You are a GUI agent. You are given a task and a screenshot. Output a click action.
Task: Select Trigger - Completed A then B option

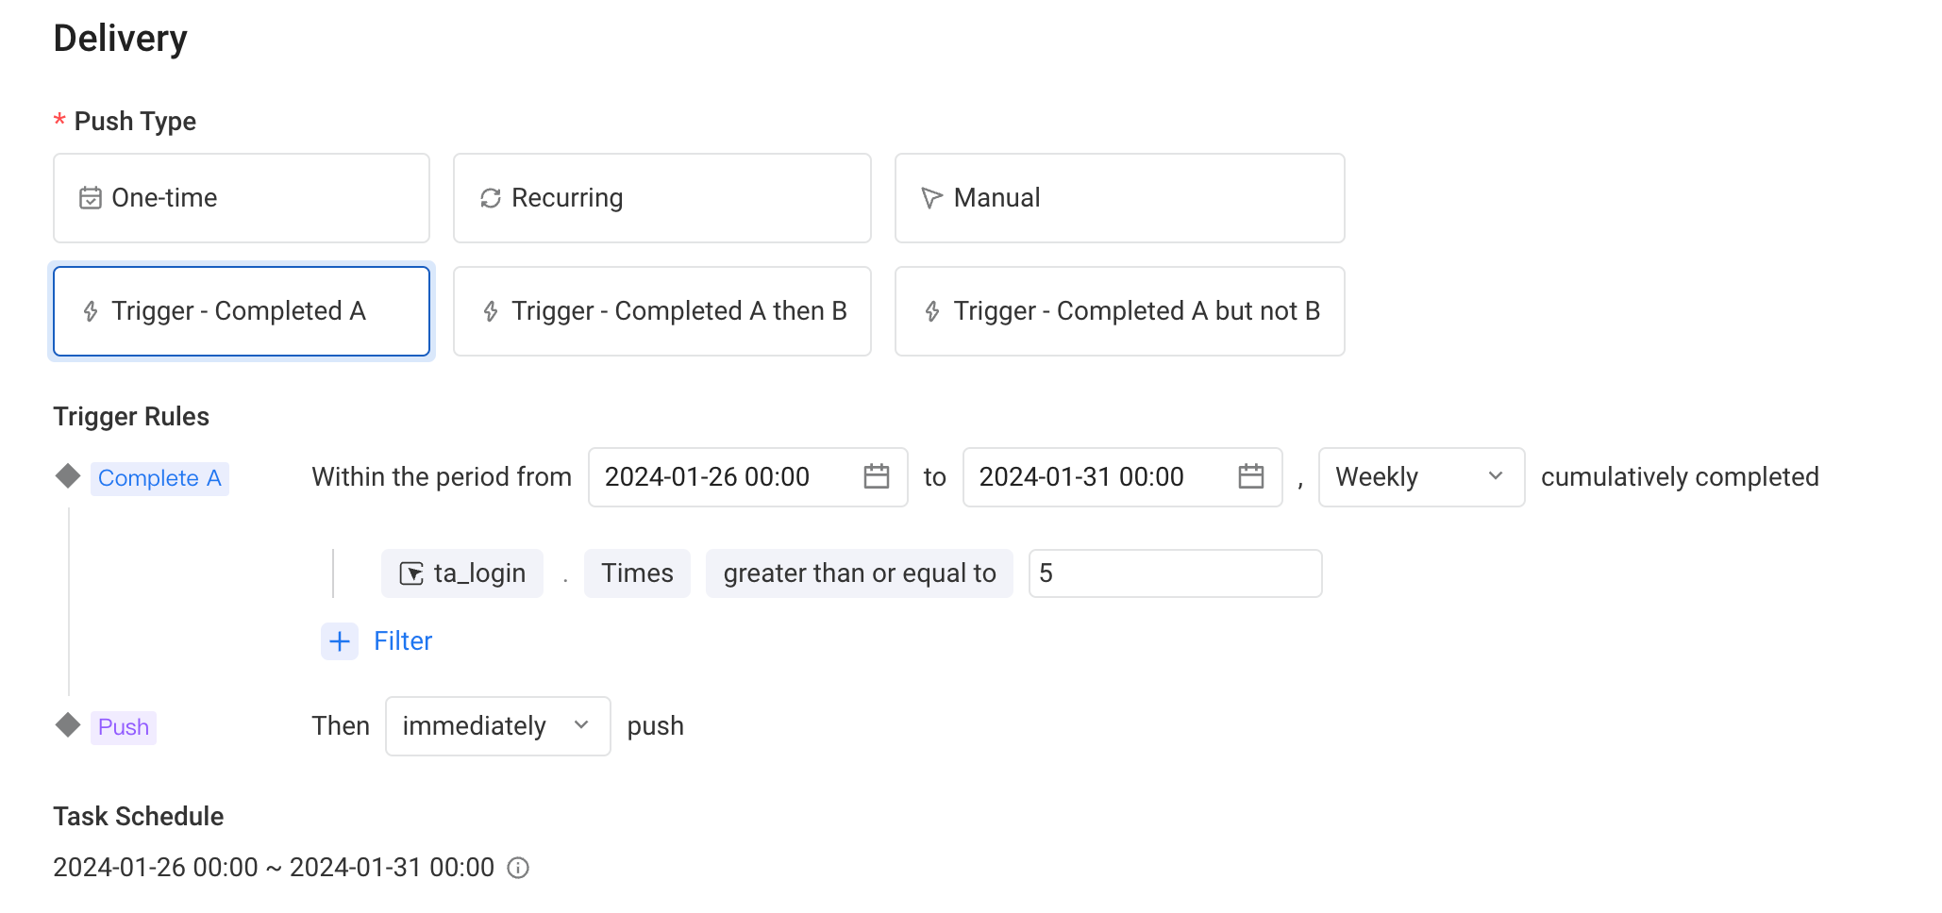coord(662,311)
